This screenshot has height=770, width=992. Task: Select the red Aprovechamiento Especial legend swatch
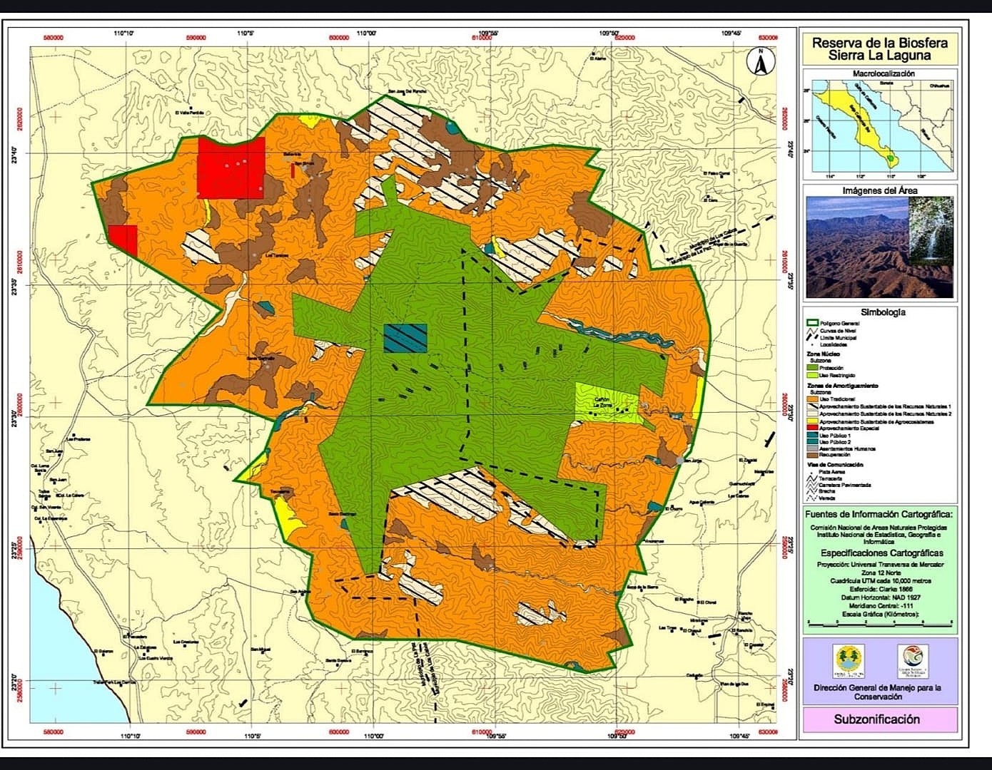click(x=811, y=428)
